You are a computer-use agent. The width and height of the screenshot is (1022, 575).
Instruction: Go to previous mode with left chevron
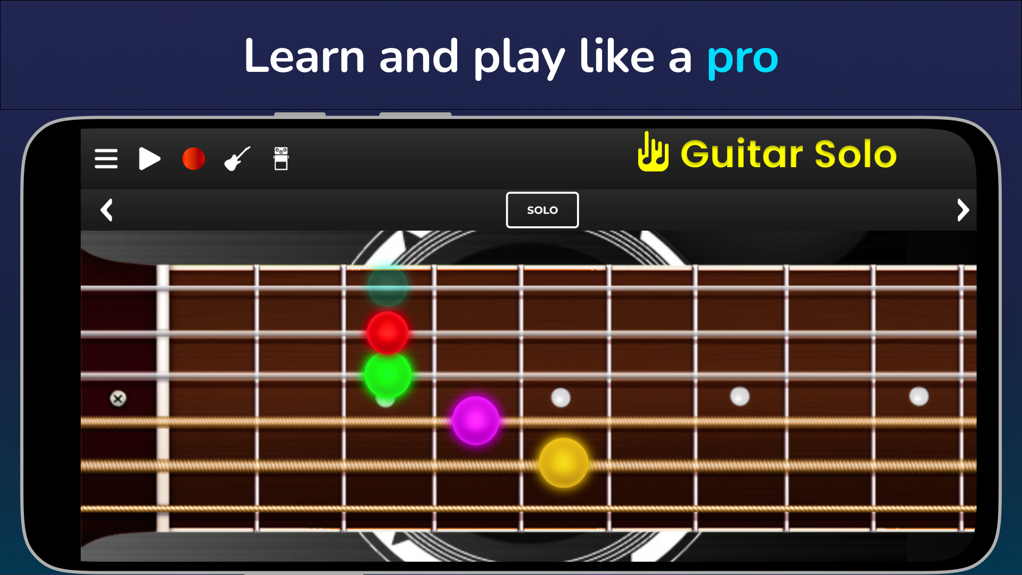(107, 210)
